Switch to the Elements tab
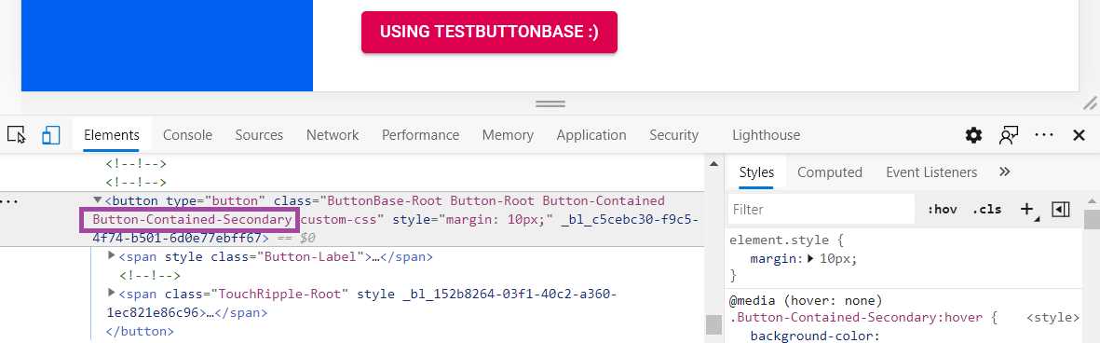 click(x=112, y=134)
